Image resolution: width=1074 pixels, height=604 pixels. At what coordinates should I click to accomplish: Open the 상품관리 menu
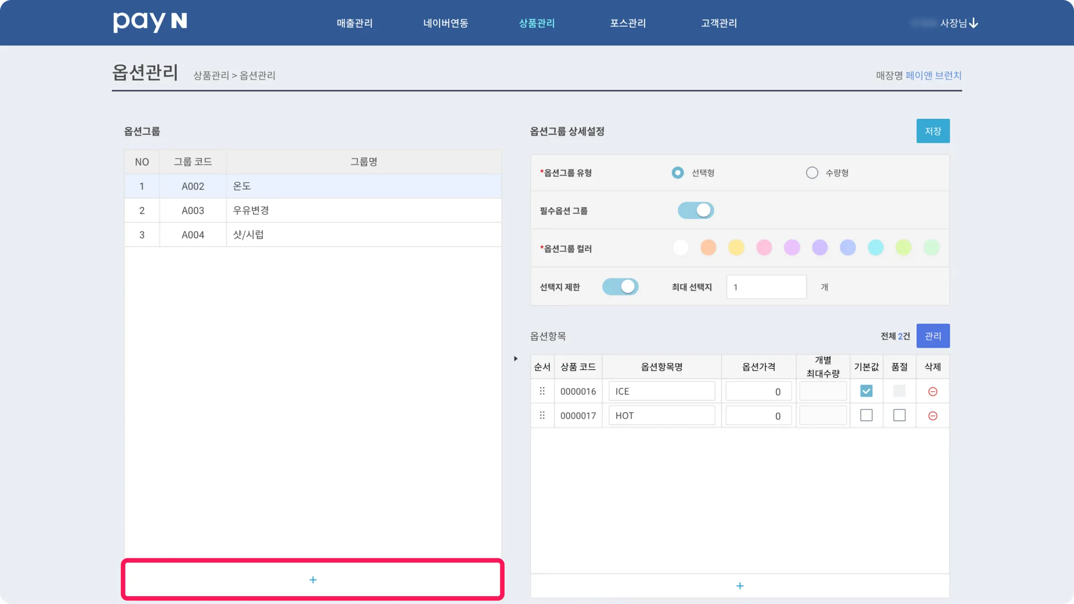(x=536, y=23)
